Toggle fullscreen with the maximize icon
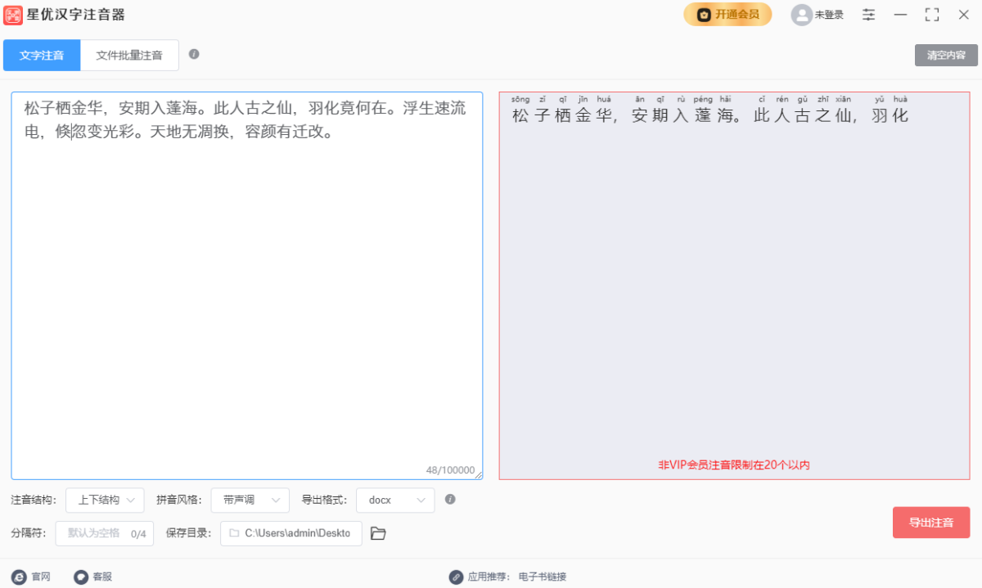Image resolution: width=982 pixels, height=588 pixels. coord(931,15)
